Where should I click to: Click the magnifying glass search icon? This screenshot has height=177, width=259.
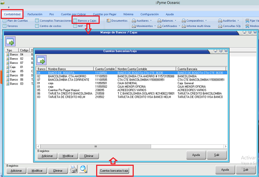(x=83, y=169)
